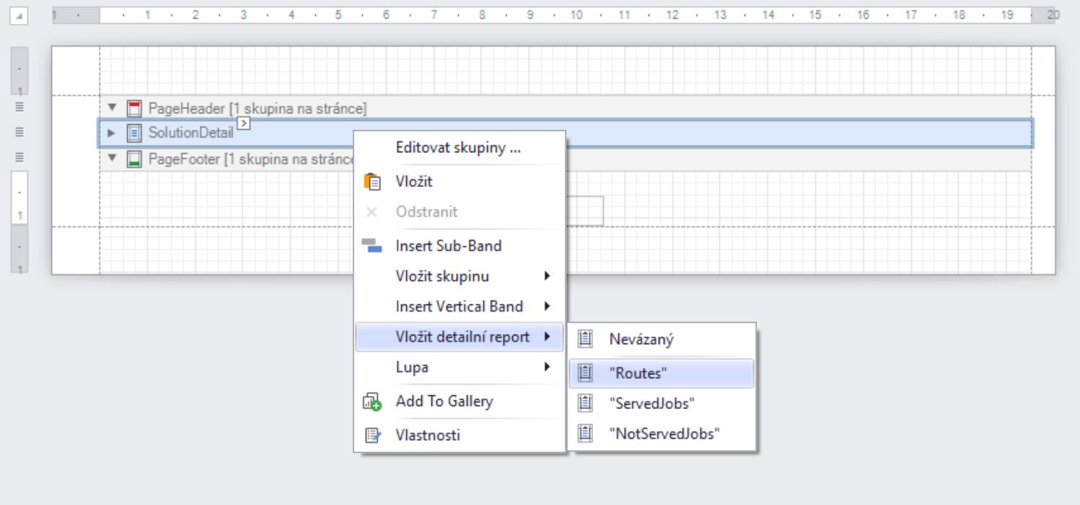Click the icon beside "ServedJobs"
The image size is (1080, 505).
(x=585, y=403)
